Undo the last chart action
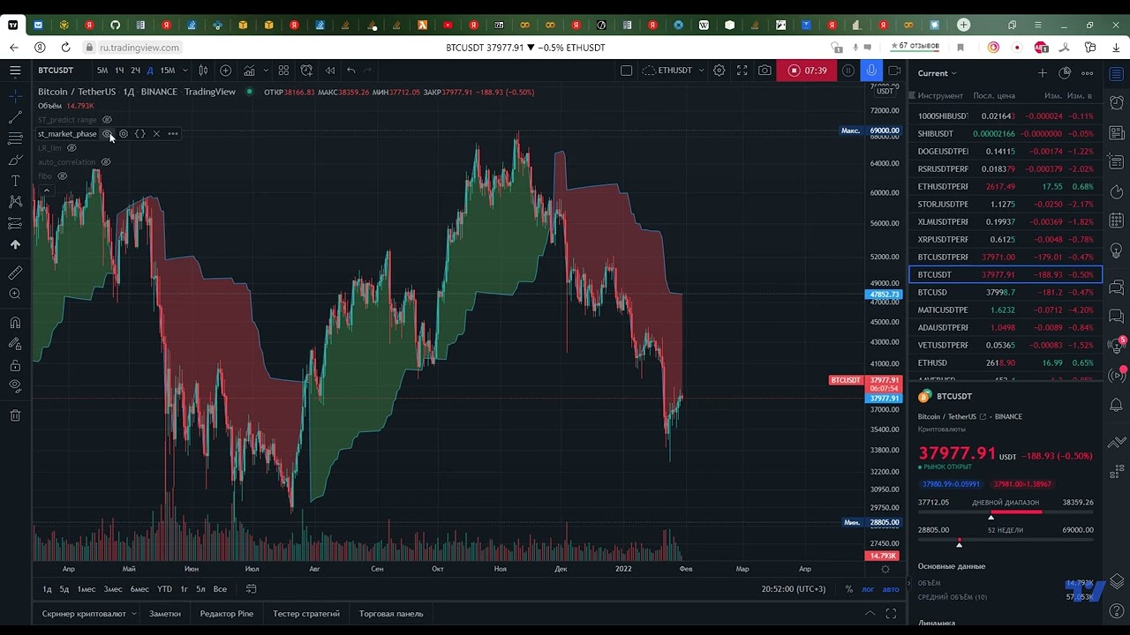This screenshot has width=1130, height=635. coord(350,71)
